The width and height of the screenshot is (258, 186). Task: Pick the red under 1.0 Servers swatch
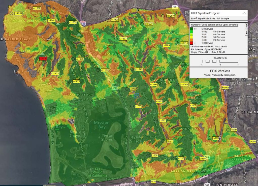click(192, 43)
